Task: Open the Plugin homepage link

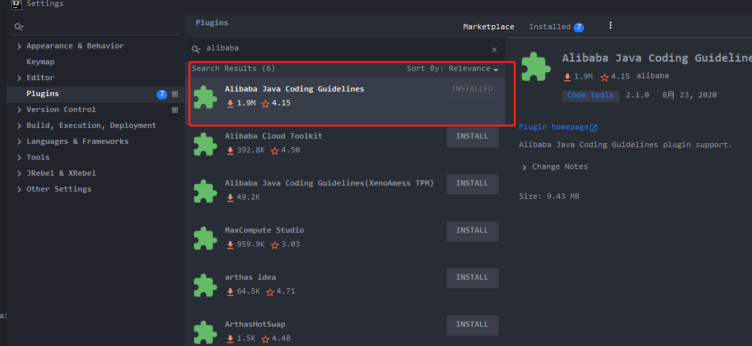Action: click(x=554, y=127)
